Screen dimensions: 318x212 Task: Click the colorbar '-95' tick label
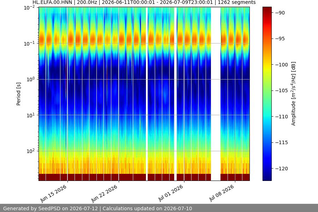pos(280,39)
